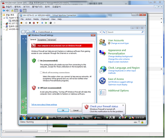Open the Vista Start orb in VM

[24, 118]
